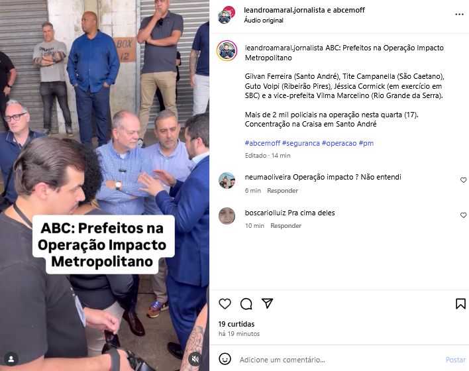Unmute the video audio

pos(195,358)
